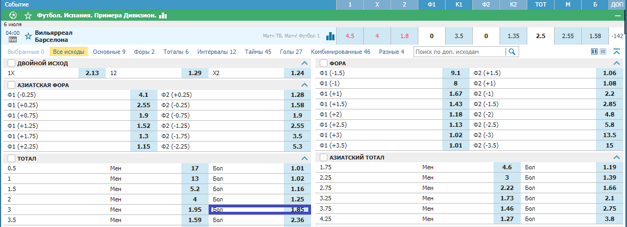Bet on Barcelona win at 1.8
Image resolution: width=627 pixels, height=227 pixels.
(404, 36)
